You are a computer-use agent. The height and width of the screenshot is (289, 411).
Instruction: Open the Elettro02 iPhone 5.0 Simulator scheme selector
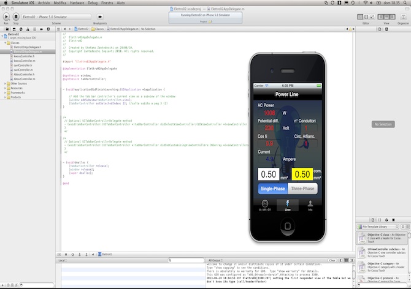click(x=56, y=17)
